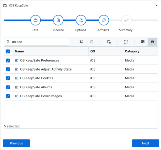Click the Artifacts step icon
This screenshot has width=161, height=150.
point(104,20)
